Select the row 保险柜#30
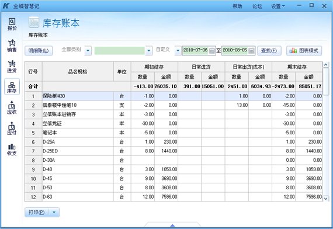This screenshot has width=333, height=229. 174,96
